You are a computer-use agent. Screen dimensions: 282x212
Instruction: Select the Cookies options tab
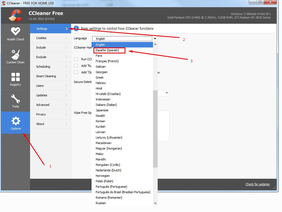[x=51, y=38]
